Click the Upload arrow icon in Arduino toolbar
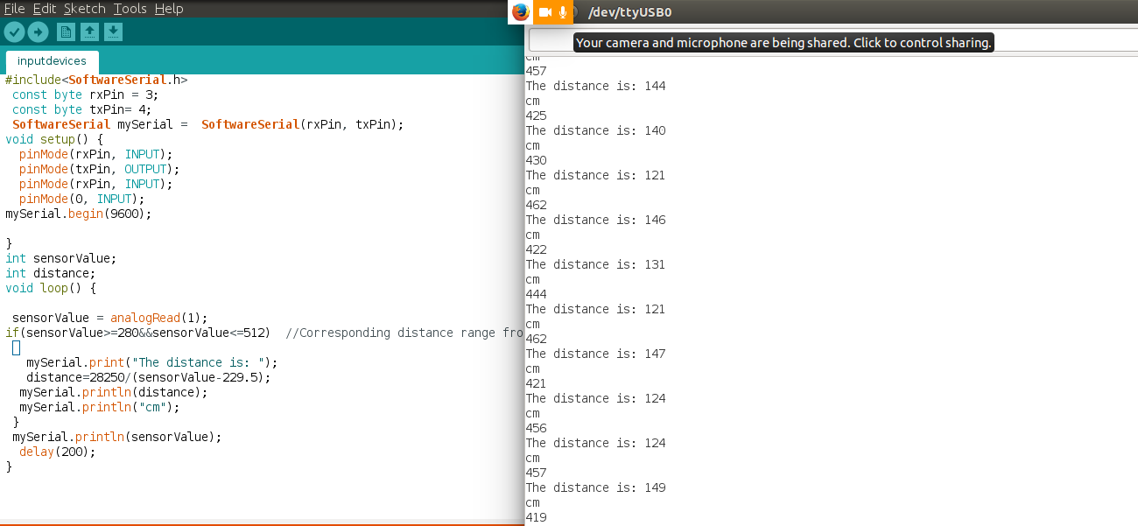 coord(38,32)
